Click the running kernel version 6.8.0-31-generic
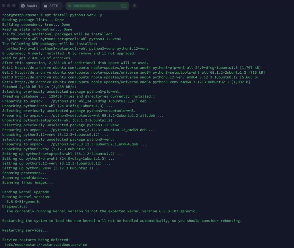The width and height of the screenshot is (294, 248). tap(24, 202)
